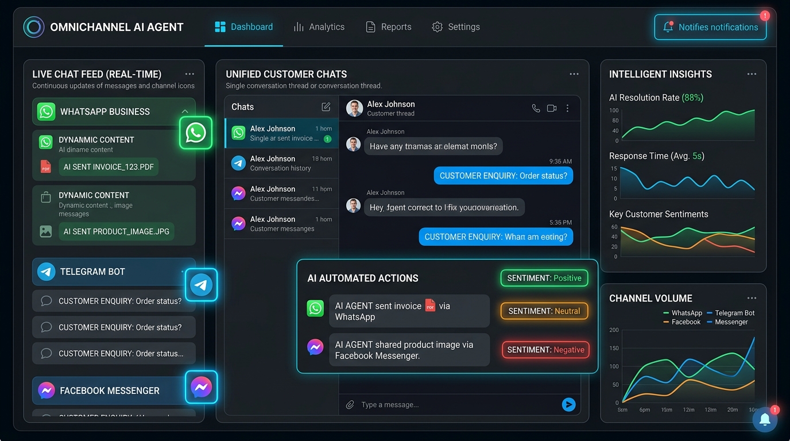Click the SENTIMENT: Positive badge
Screen dimensions: 790x441
click(x=544, y=278)
